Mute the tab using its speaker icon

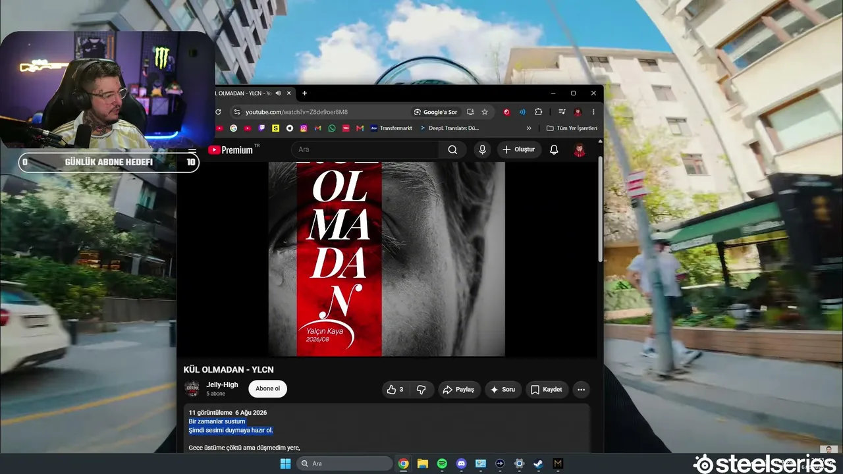coord(279,93)
